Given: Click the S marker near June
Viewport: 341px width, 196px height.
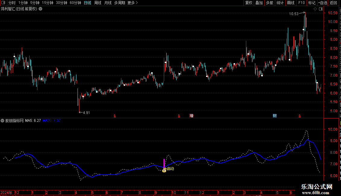Looking at the screenshot, I should tap(115, 116).
